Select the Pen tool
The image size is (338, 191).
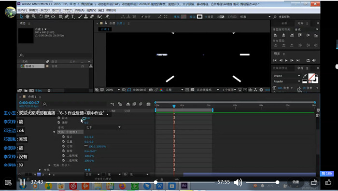(67, 16)
